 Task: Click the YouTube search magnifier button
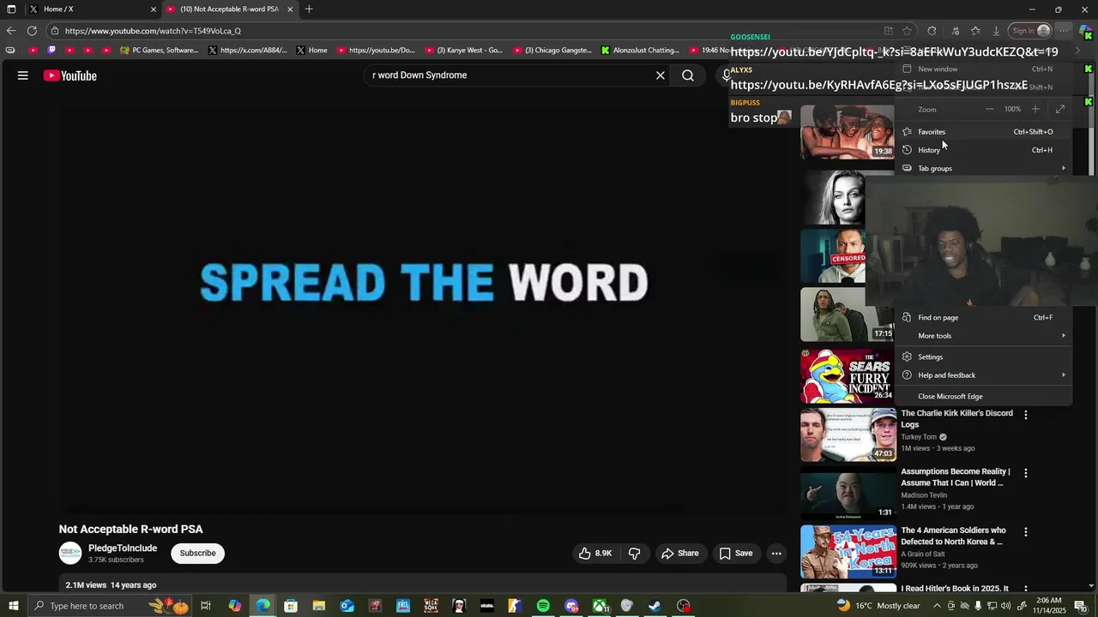click(x=688, y=75)
